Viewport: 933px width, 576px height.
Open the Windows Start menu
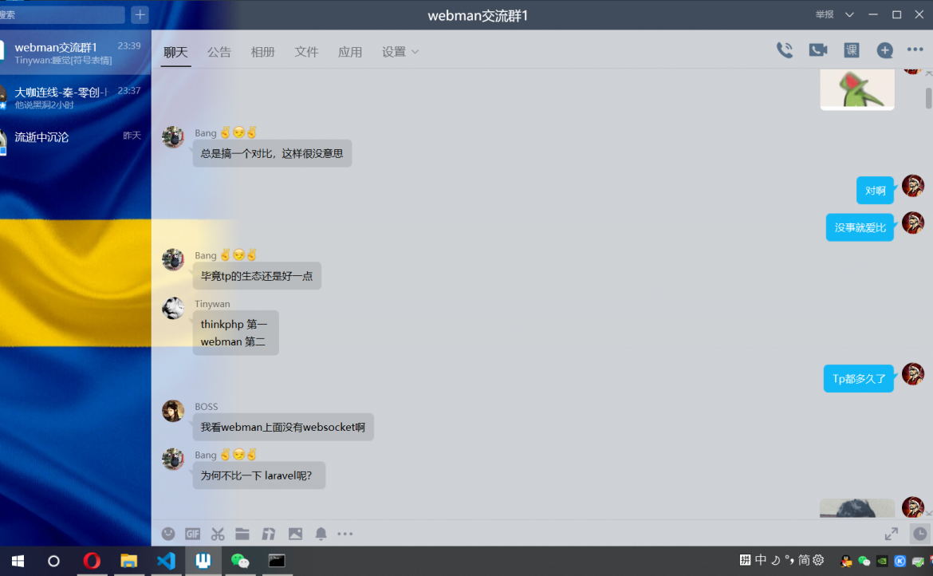(18, 561)
